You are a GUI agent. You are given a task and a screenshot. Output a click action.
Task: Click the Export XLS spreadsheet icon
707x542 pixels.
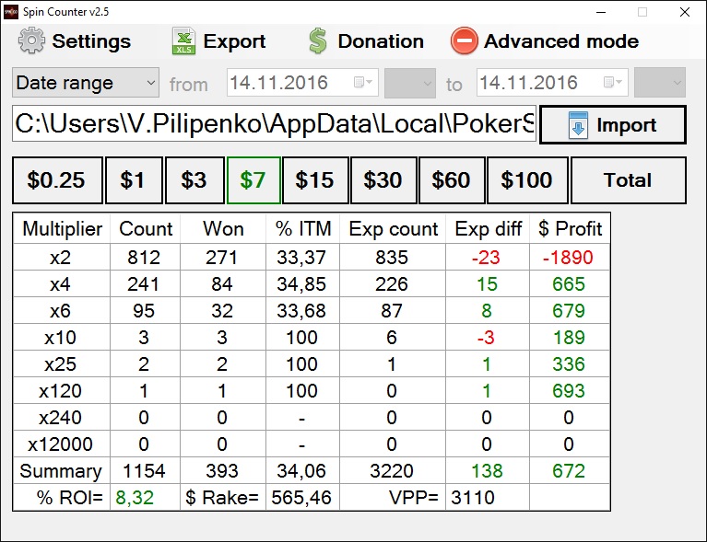(x=184, y=41)
